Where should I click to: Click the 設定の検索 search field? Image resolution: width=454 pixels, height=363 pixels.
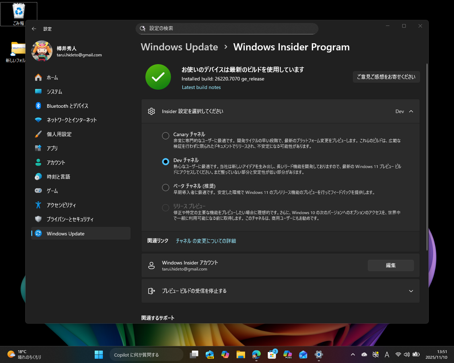click(227, 29)
